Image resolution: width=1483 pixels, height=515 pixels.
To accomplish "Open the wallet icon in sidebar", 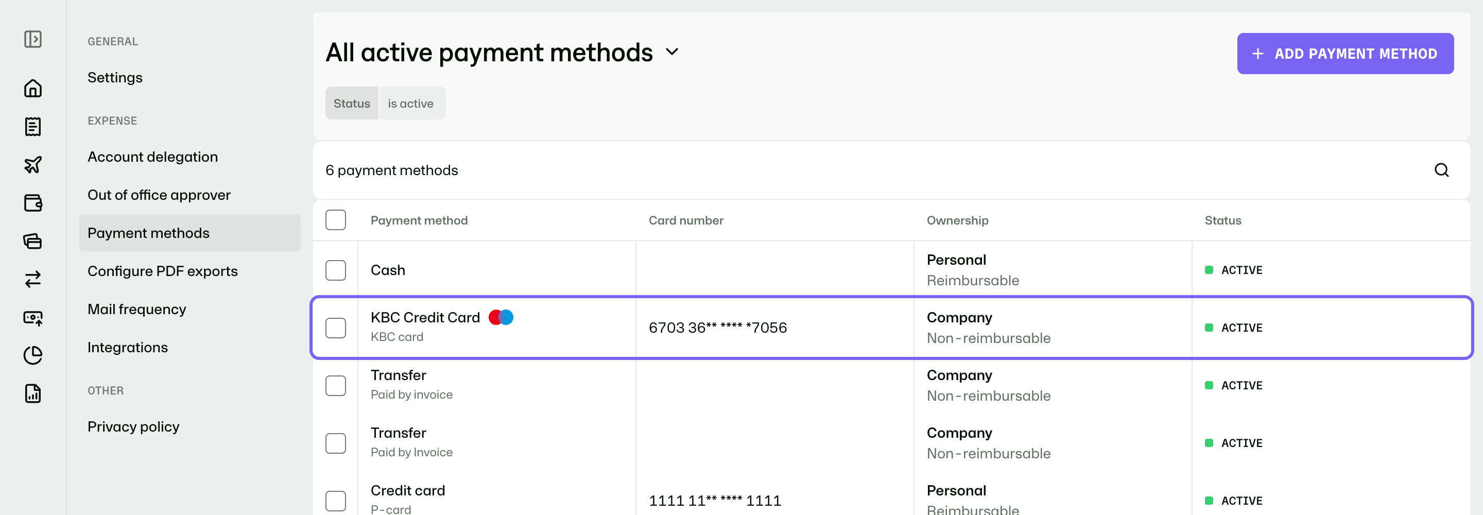I will [33, 203].
